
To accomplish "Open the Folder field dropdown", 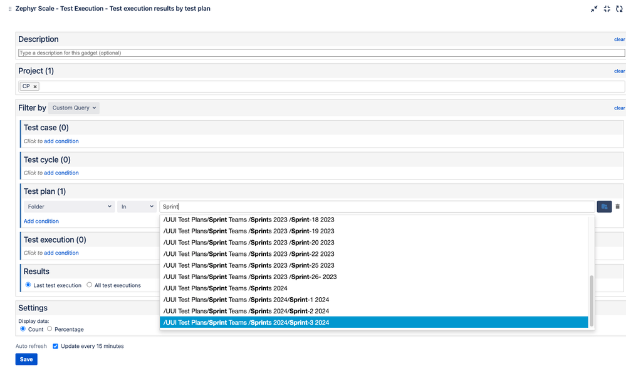I will coord(69,206).
